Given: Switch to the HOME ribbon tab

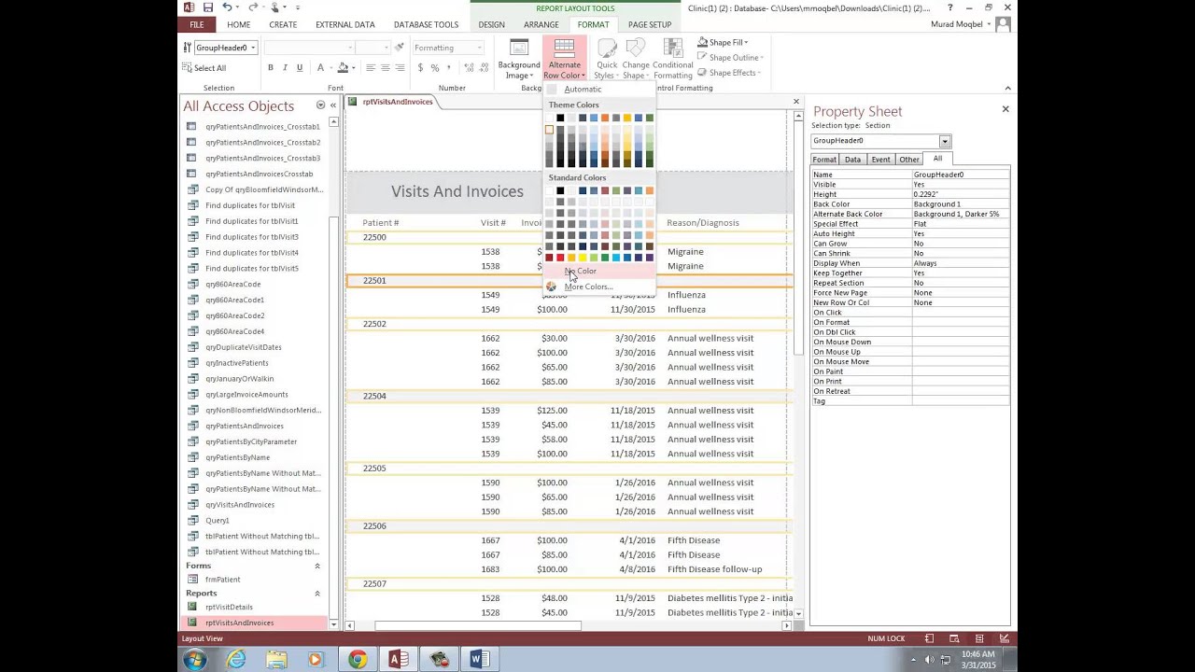Looking at the screenshot, I should click(x=238, y=24).
